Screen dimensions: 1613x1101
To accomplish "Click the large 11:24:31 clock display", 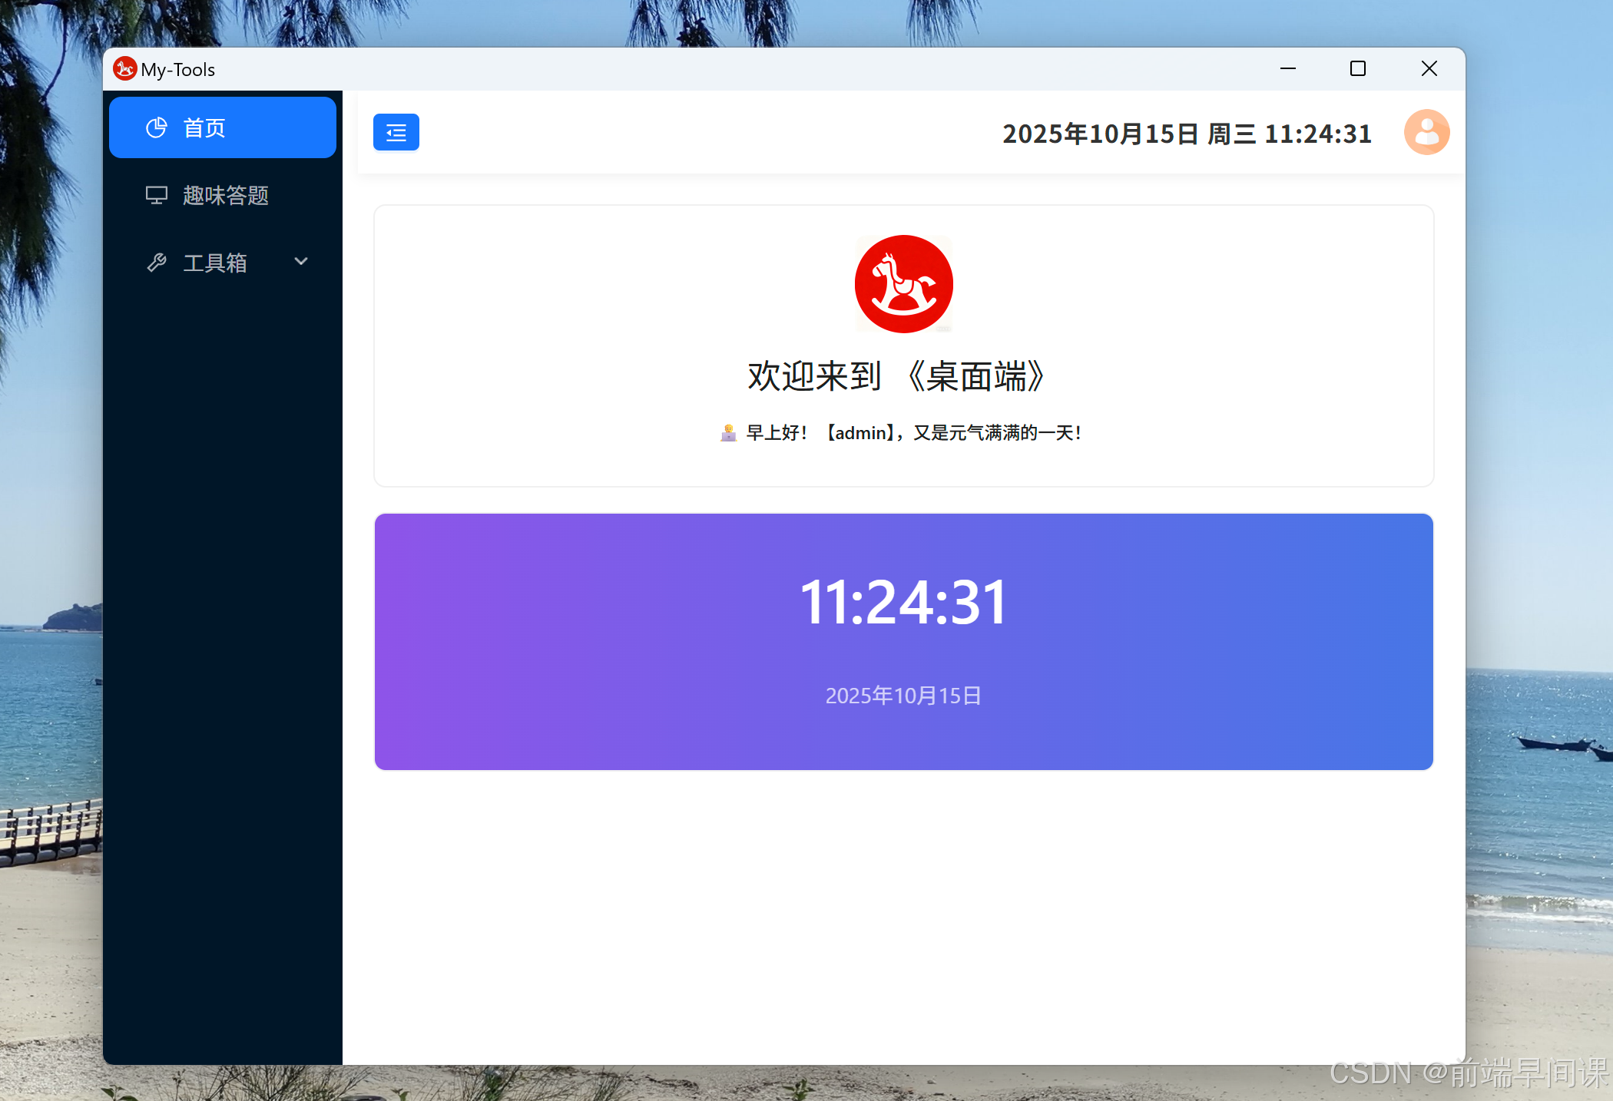I will (x=903, y=603).
